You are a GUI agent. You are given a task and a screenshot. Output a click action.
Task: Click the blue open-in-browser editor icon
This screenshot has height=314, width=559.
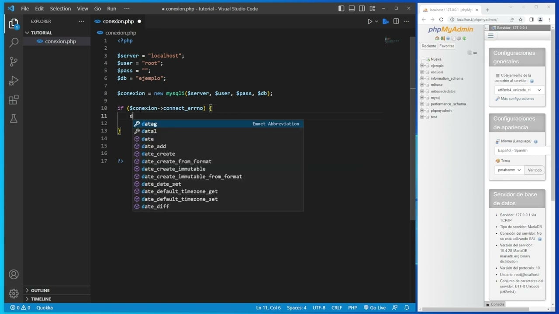tap(386, 21)
